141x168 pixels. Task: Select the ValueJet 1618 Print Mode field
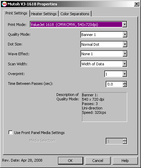tap(76, 24)
